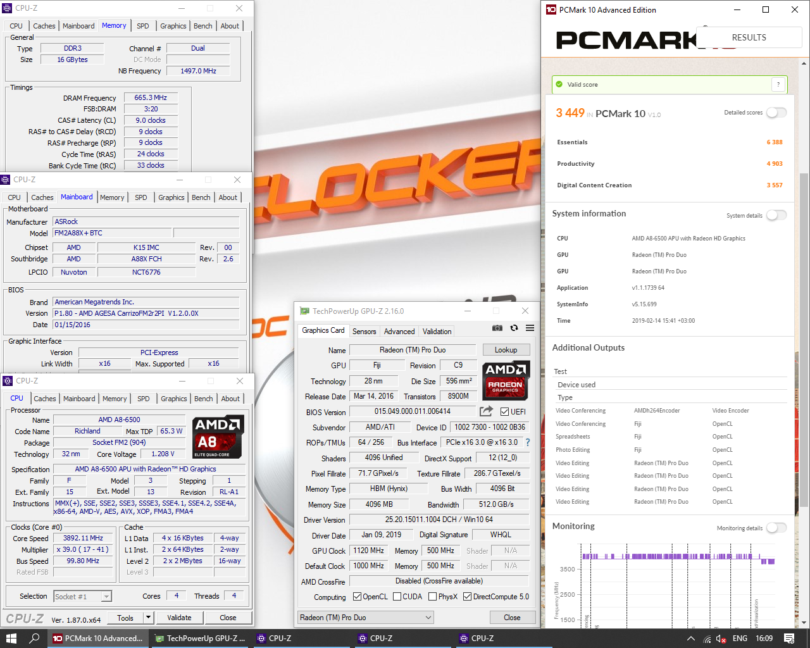This screenshot has width=810, height=648.
Task: Click the CPU-Z mainboard model FM2A88X+ BTC field
Action: (111, 233)
